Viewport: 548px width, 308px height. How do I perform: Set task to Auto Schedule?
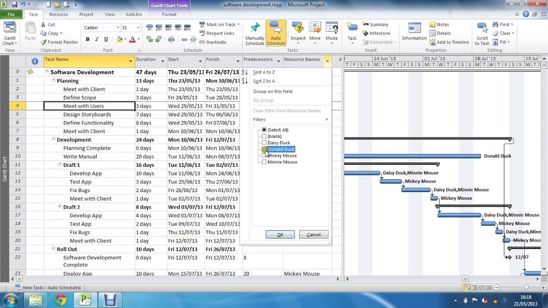click(276, 33)
